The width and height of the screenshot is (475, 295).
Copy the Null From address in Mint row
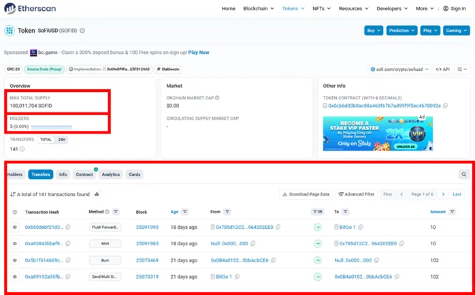tap(252, 243)
